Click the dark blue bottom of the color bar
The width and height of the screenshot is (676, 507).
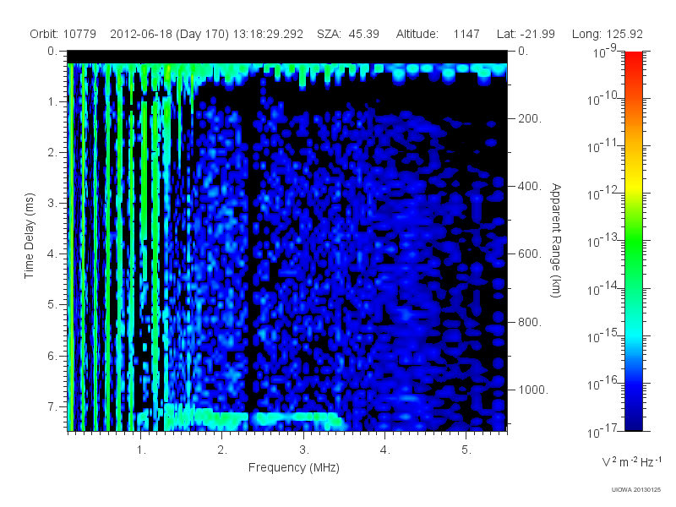point(634,422)
